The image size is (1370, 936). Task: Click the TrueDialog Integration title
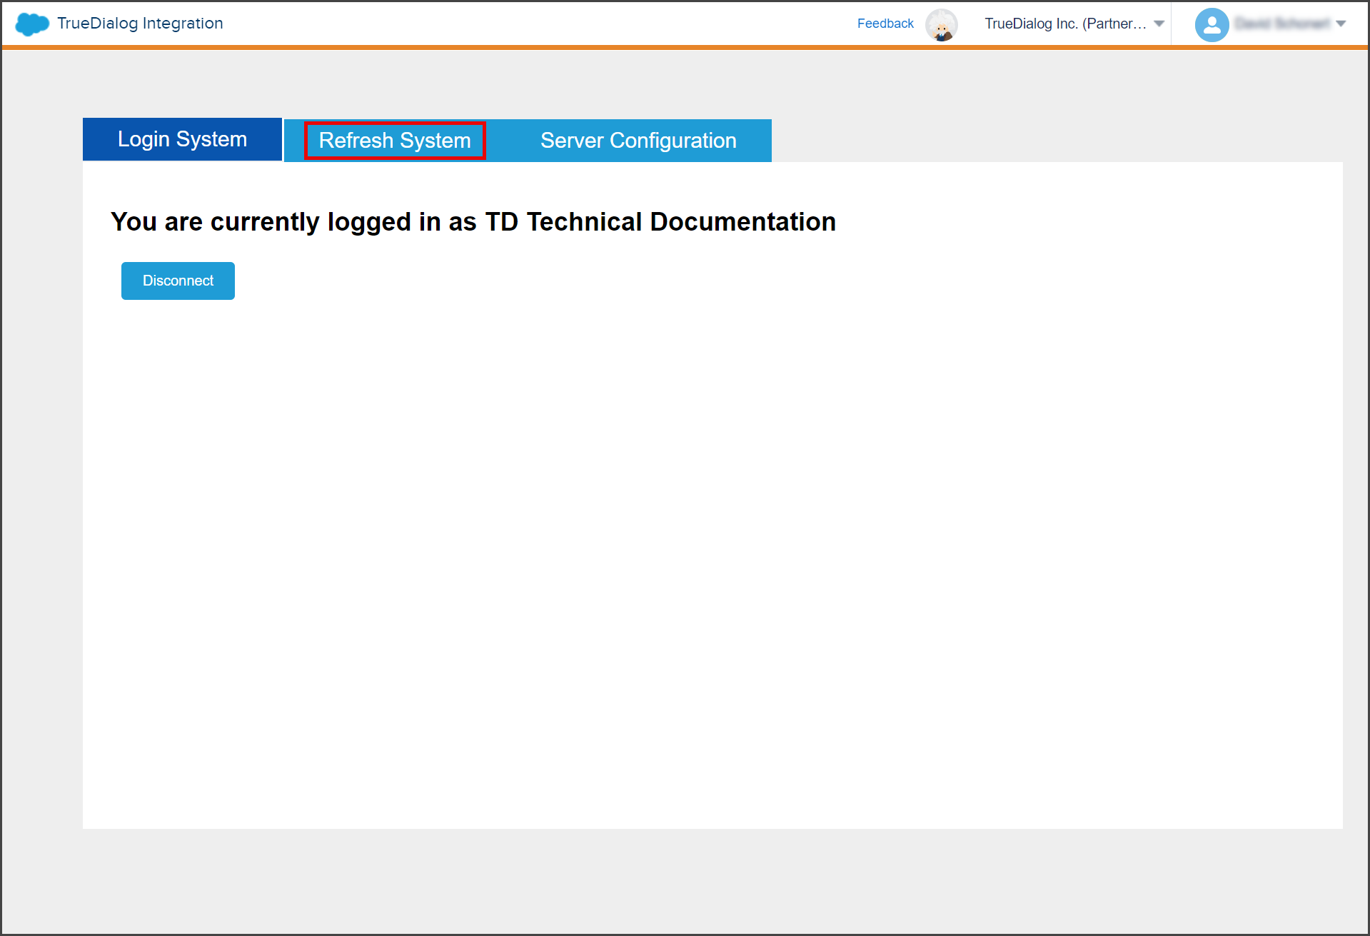(140, 24)
